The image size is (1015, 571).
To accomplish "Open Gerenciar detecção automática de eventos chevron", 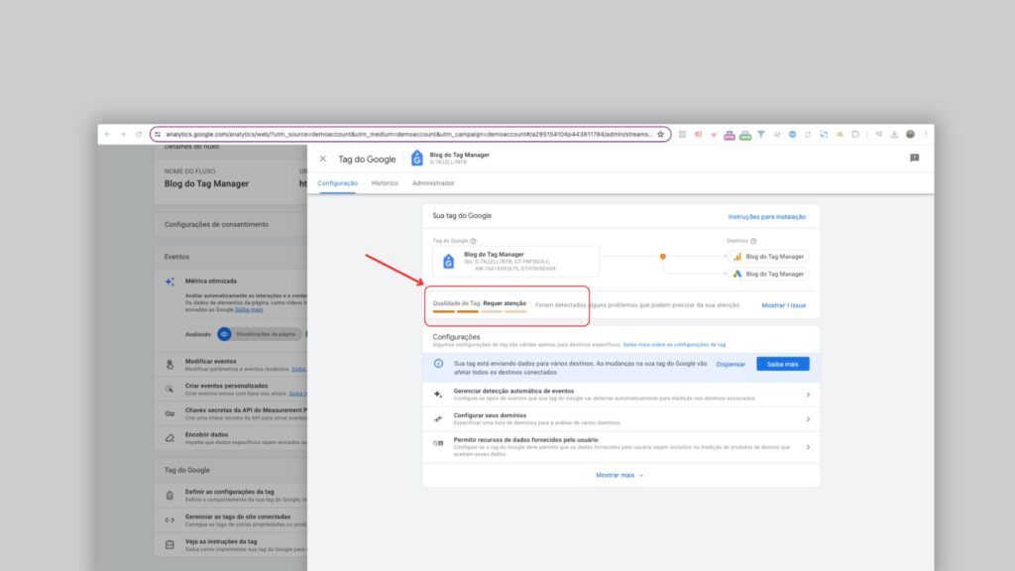I will point(808,395).
